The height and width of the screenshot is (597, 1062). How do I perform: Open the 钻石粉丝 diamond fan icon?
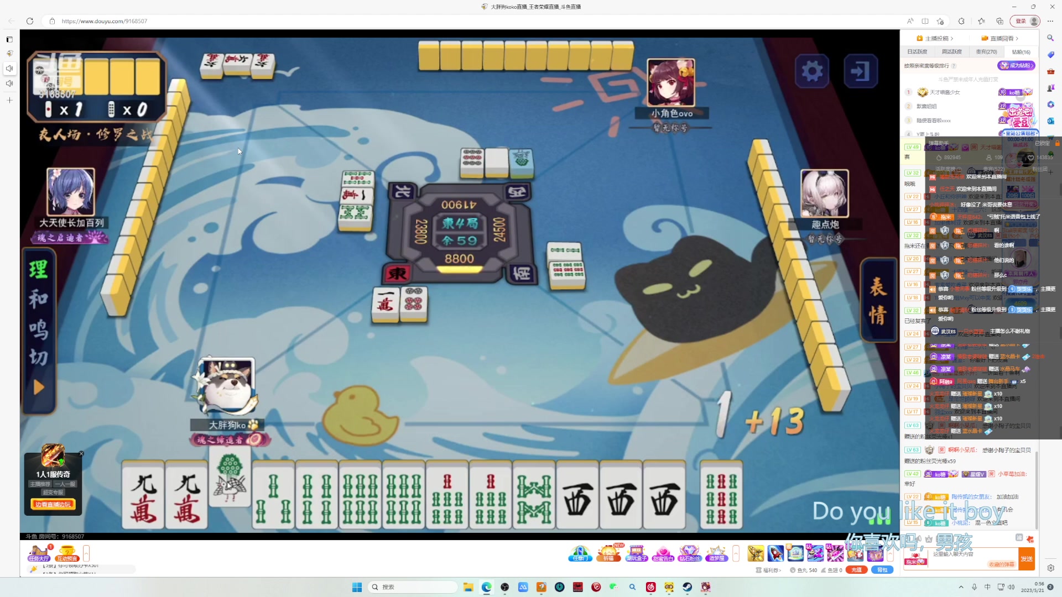coord(690,553)
